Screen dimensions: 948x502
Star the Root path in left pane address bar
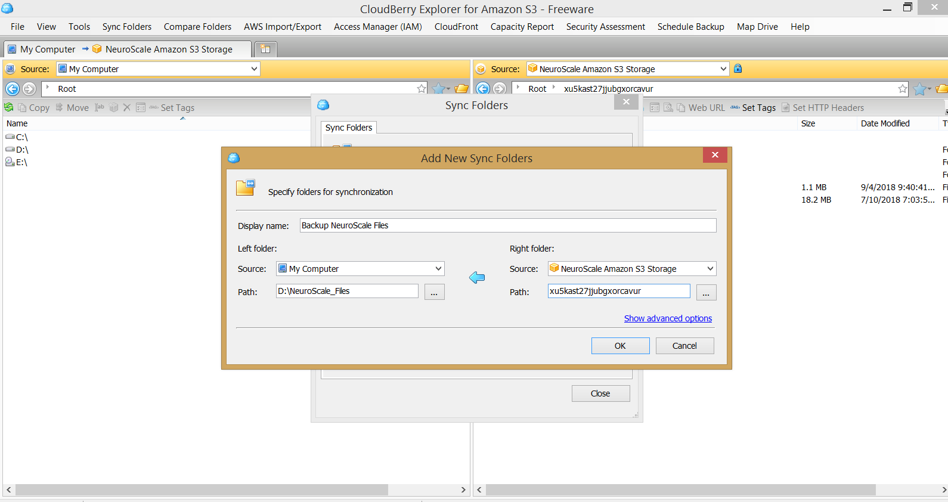click(x=422, y=89)
